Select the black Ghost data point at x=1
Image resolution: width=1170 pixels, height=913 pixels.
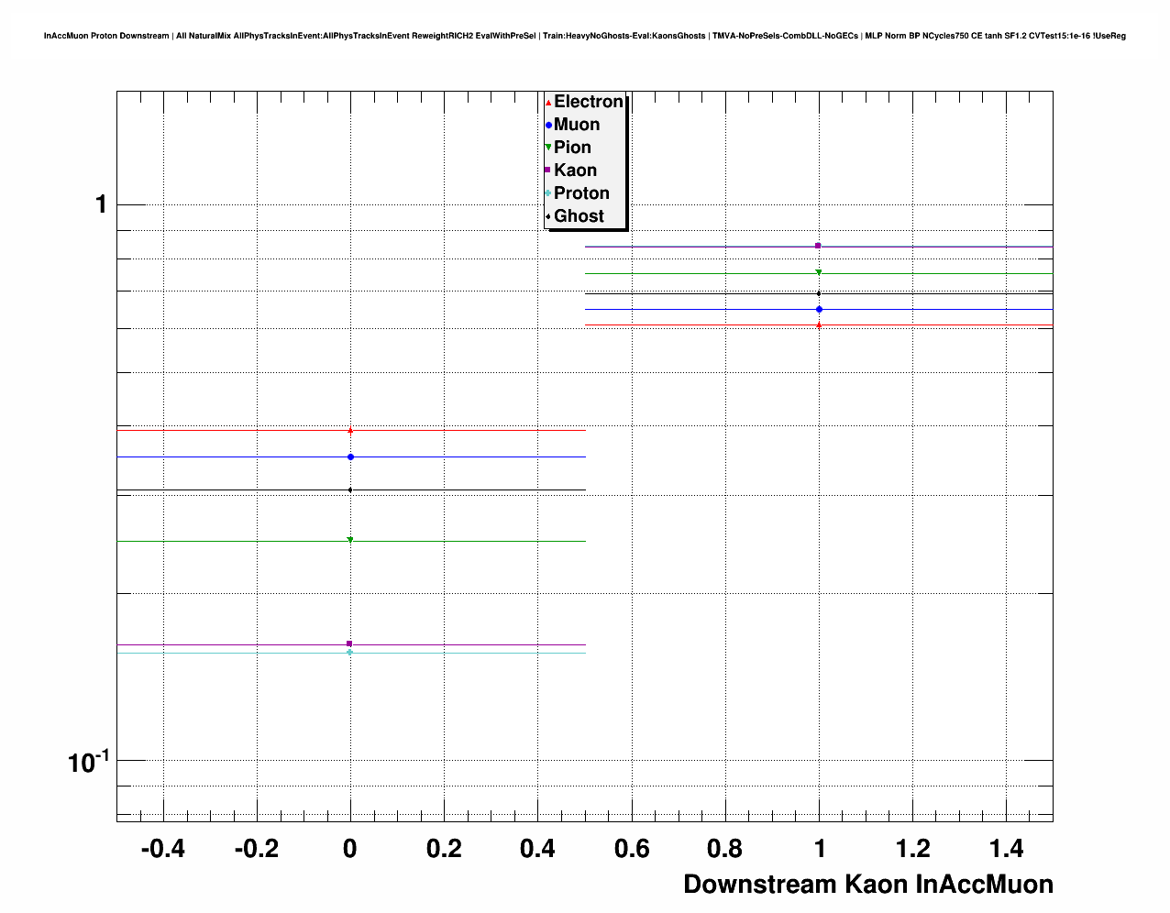tap(819, 293)
